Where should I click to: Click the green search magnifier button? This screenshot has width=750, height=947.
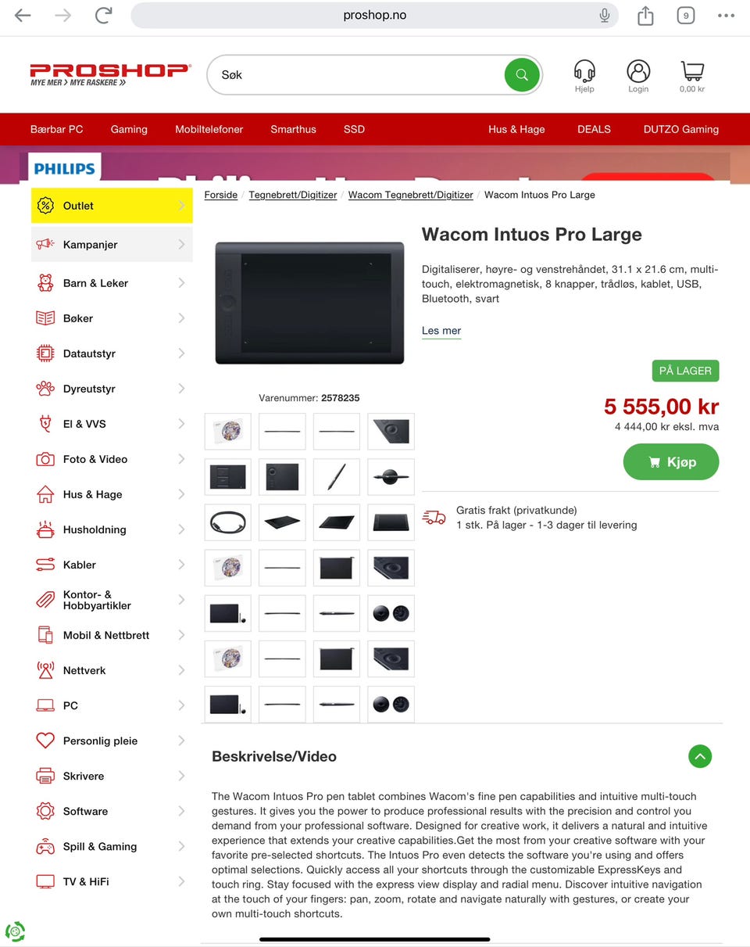coord(522,75)
